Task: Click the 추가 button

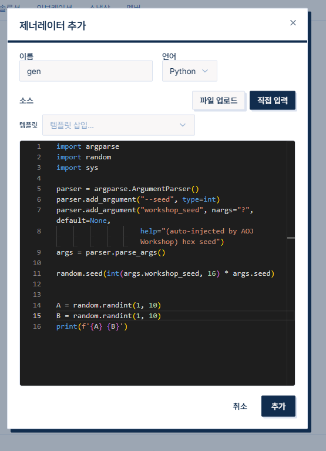Action: 278,406
